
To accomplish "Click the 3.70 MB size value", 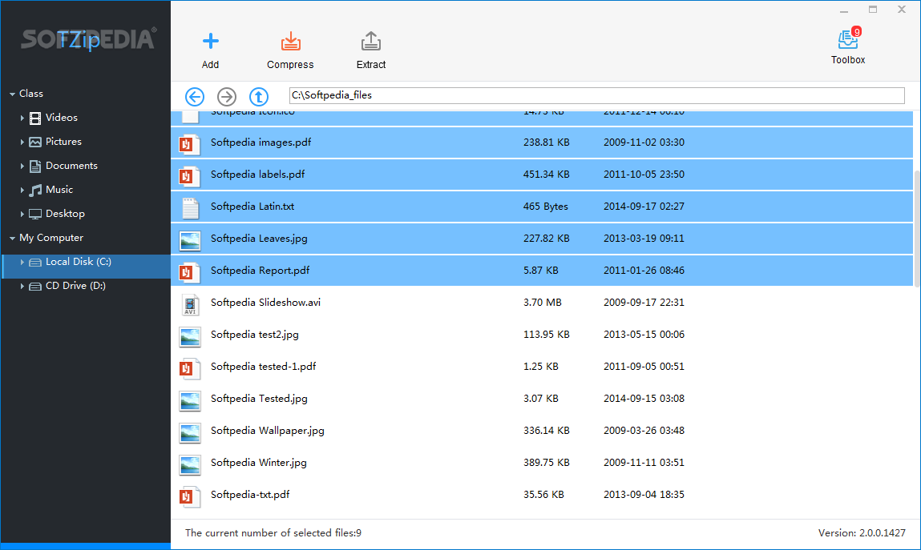I will pos(542,303).
